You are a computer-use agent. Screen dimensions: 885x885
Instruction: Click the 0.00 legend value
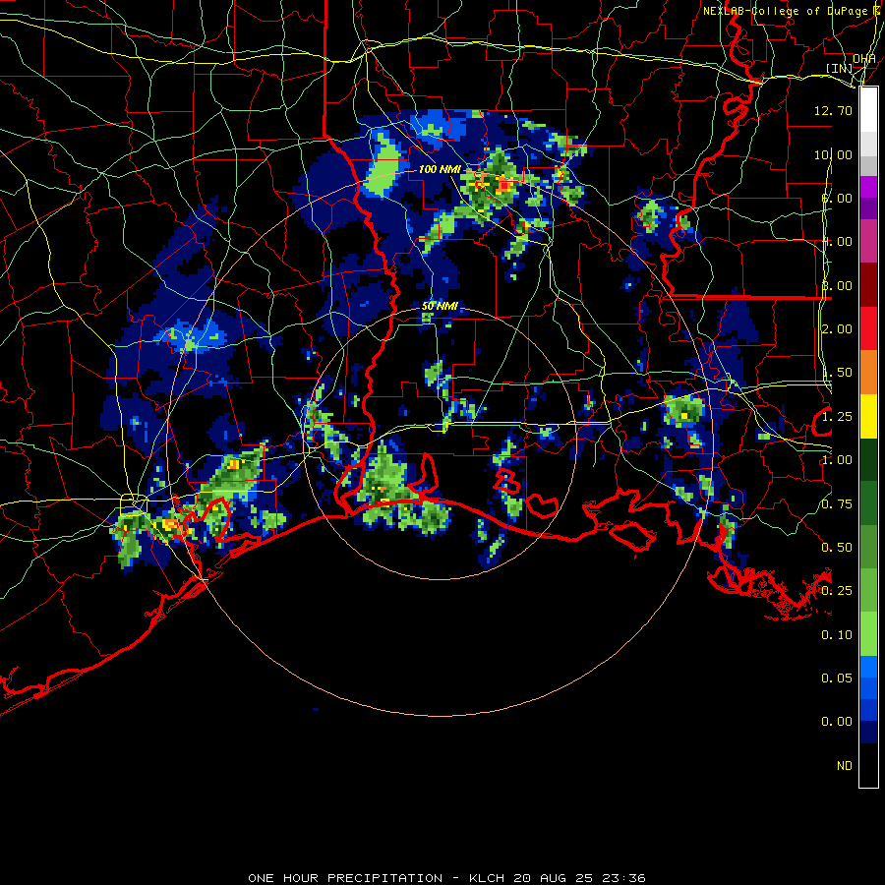[837, 722]
